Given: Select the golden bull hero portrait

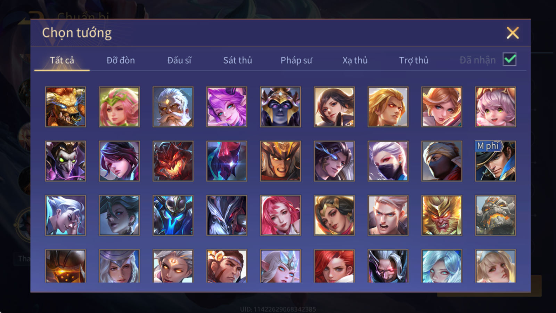Looking at the screenshot, I should point(65,107).
